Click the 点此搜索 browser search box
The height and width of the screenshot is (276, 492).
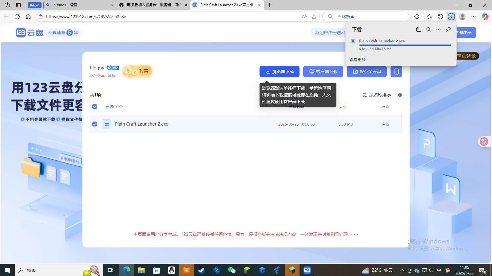click(366, 17)
